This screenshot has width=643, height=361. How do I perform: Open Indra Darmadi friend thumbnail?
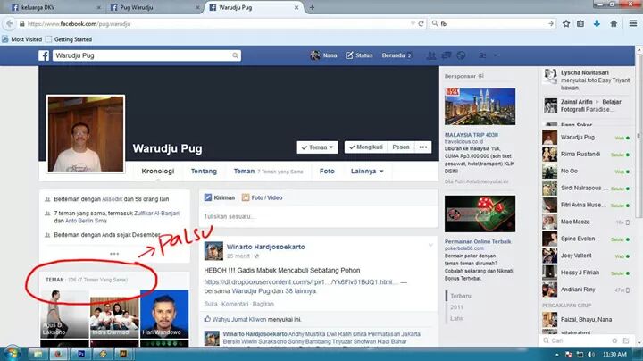point(114,315)
